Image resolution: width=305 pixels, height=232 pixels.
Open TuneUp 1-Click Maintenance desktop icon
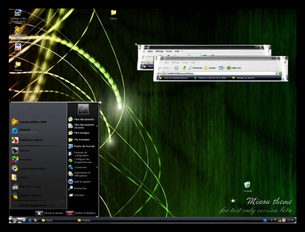tap(18, 16)
